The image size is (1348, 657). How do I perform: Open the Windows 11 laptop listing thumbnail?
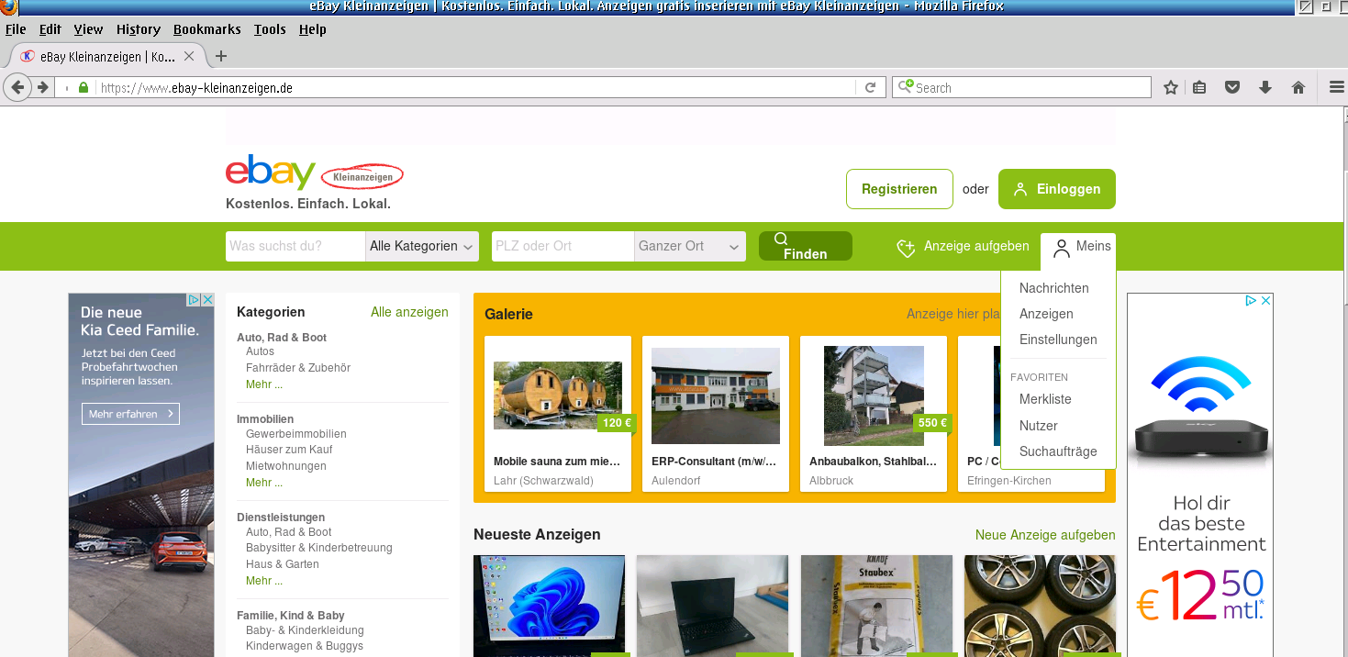[x=549, y=606]
